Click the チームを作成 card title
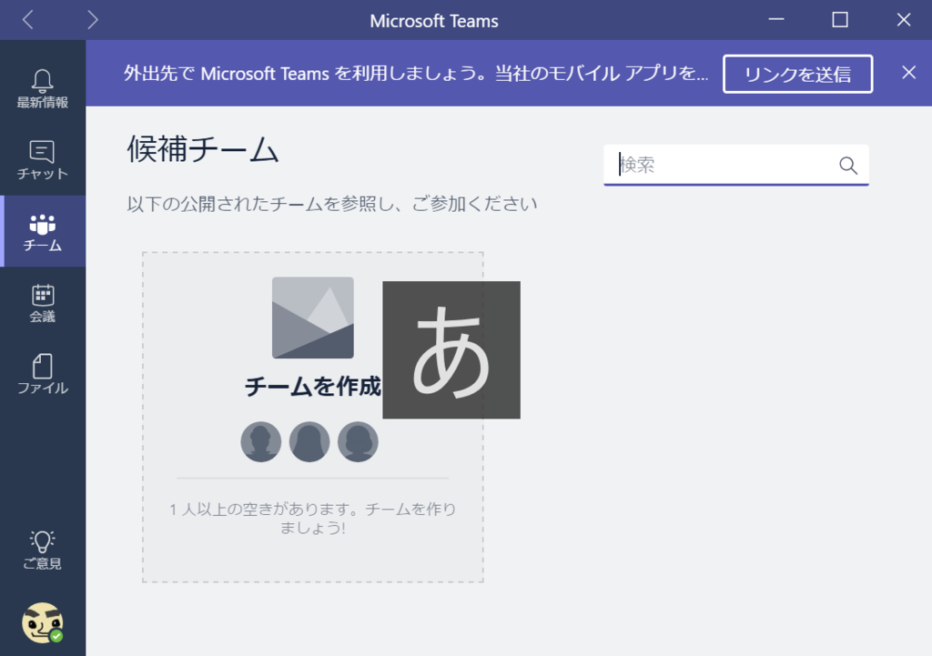Screen dimensions: 932x656 pyautogui.click(x=313, y=387)
